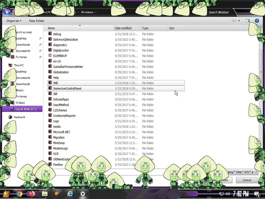Viewport: 265px width, 199px height.
Task: Open file type filter dropdown
Action: coord(256,172)
